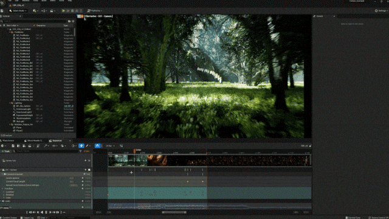Collapse the CameraComponent track
This screenshot has width=389, height=219.
[2, 175]
